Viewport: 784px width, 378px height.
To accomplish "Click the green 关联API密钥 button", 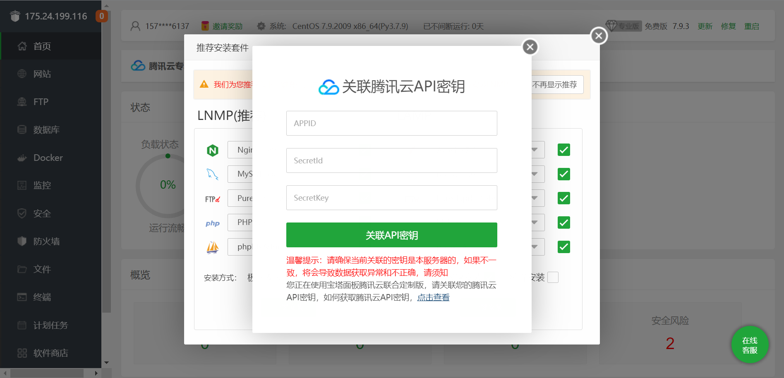I will point(391,235).
